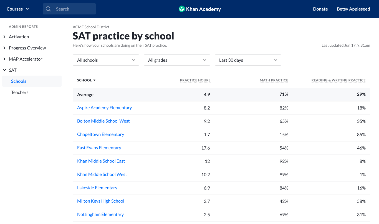The width and height of the screenshot is (379, 224).
Task: Click the Donate button
Action: click(x=320, y=9)
